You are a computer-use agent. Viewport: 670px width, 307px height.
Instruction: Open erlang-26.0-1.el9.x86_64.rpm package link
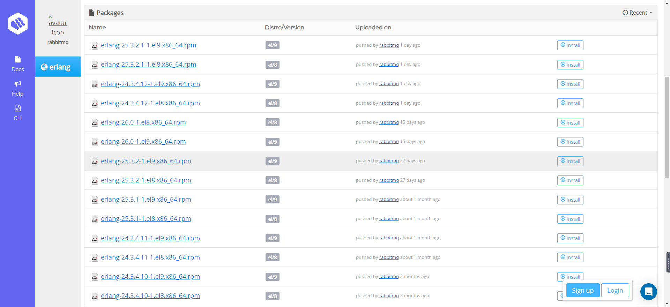pyautogui.click(x=143, y=142)
